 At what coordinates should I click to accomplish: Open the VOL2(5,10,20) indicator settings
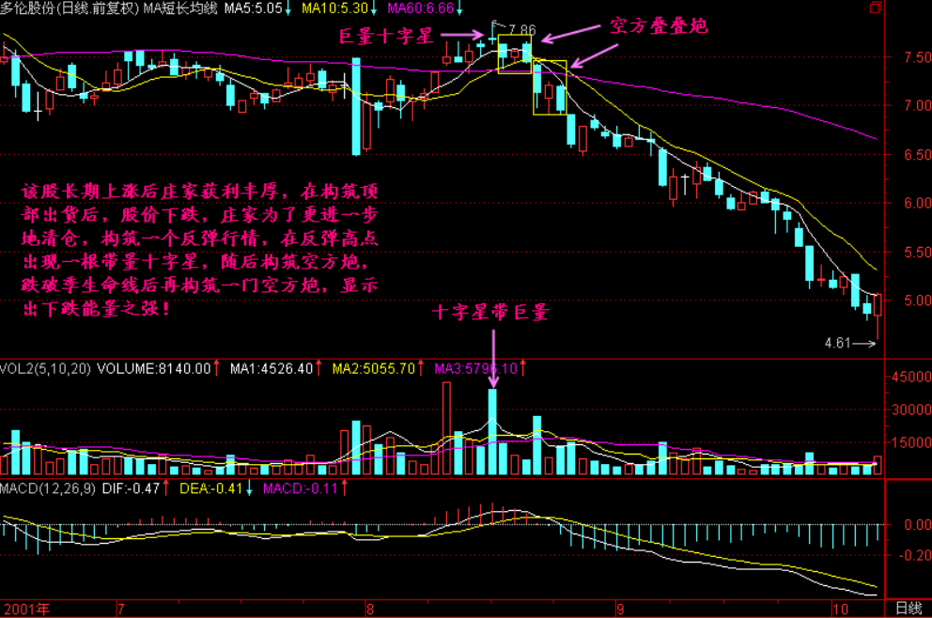pos(45,368)
